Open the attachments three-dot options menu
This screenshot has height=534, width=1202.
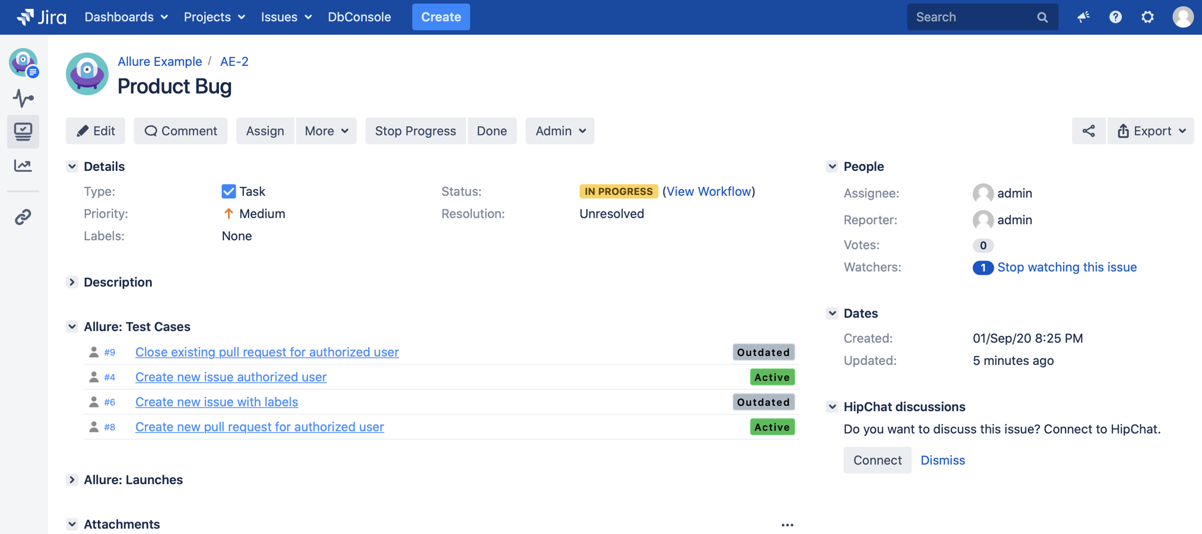tap(787, 525)
